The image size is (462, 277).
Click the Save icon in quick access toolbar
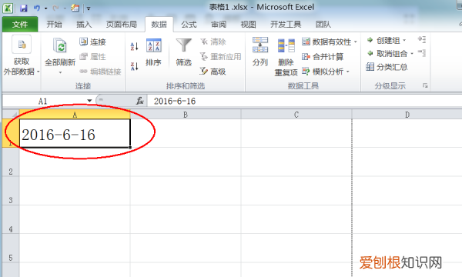pyautogui.click(x=24, y=8)
